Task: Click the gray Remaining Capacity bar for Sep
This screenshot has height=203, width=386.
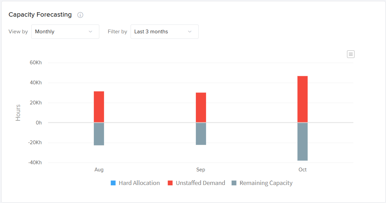Action: tap(201, 134)
